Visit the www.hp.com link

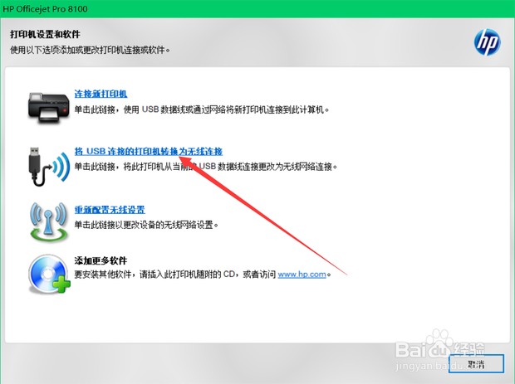click(x=302, y=275)
